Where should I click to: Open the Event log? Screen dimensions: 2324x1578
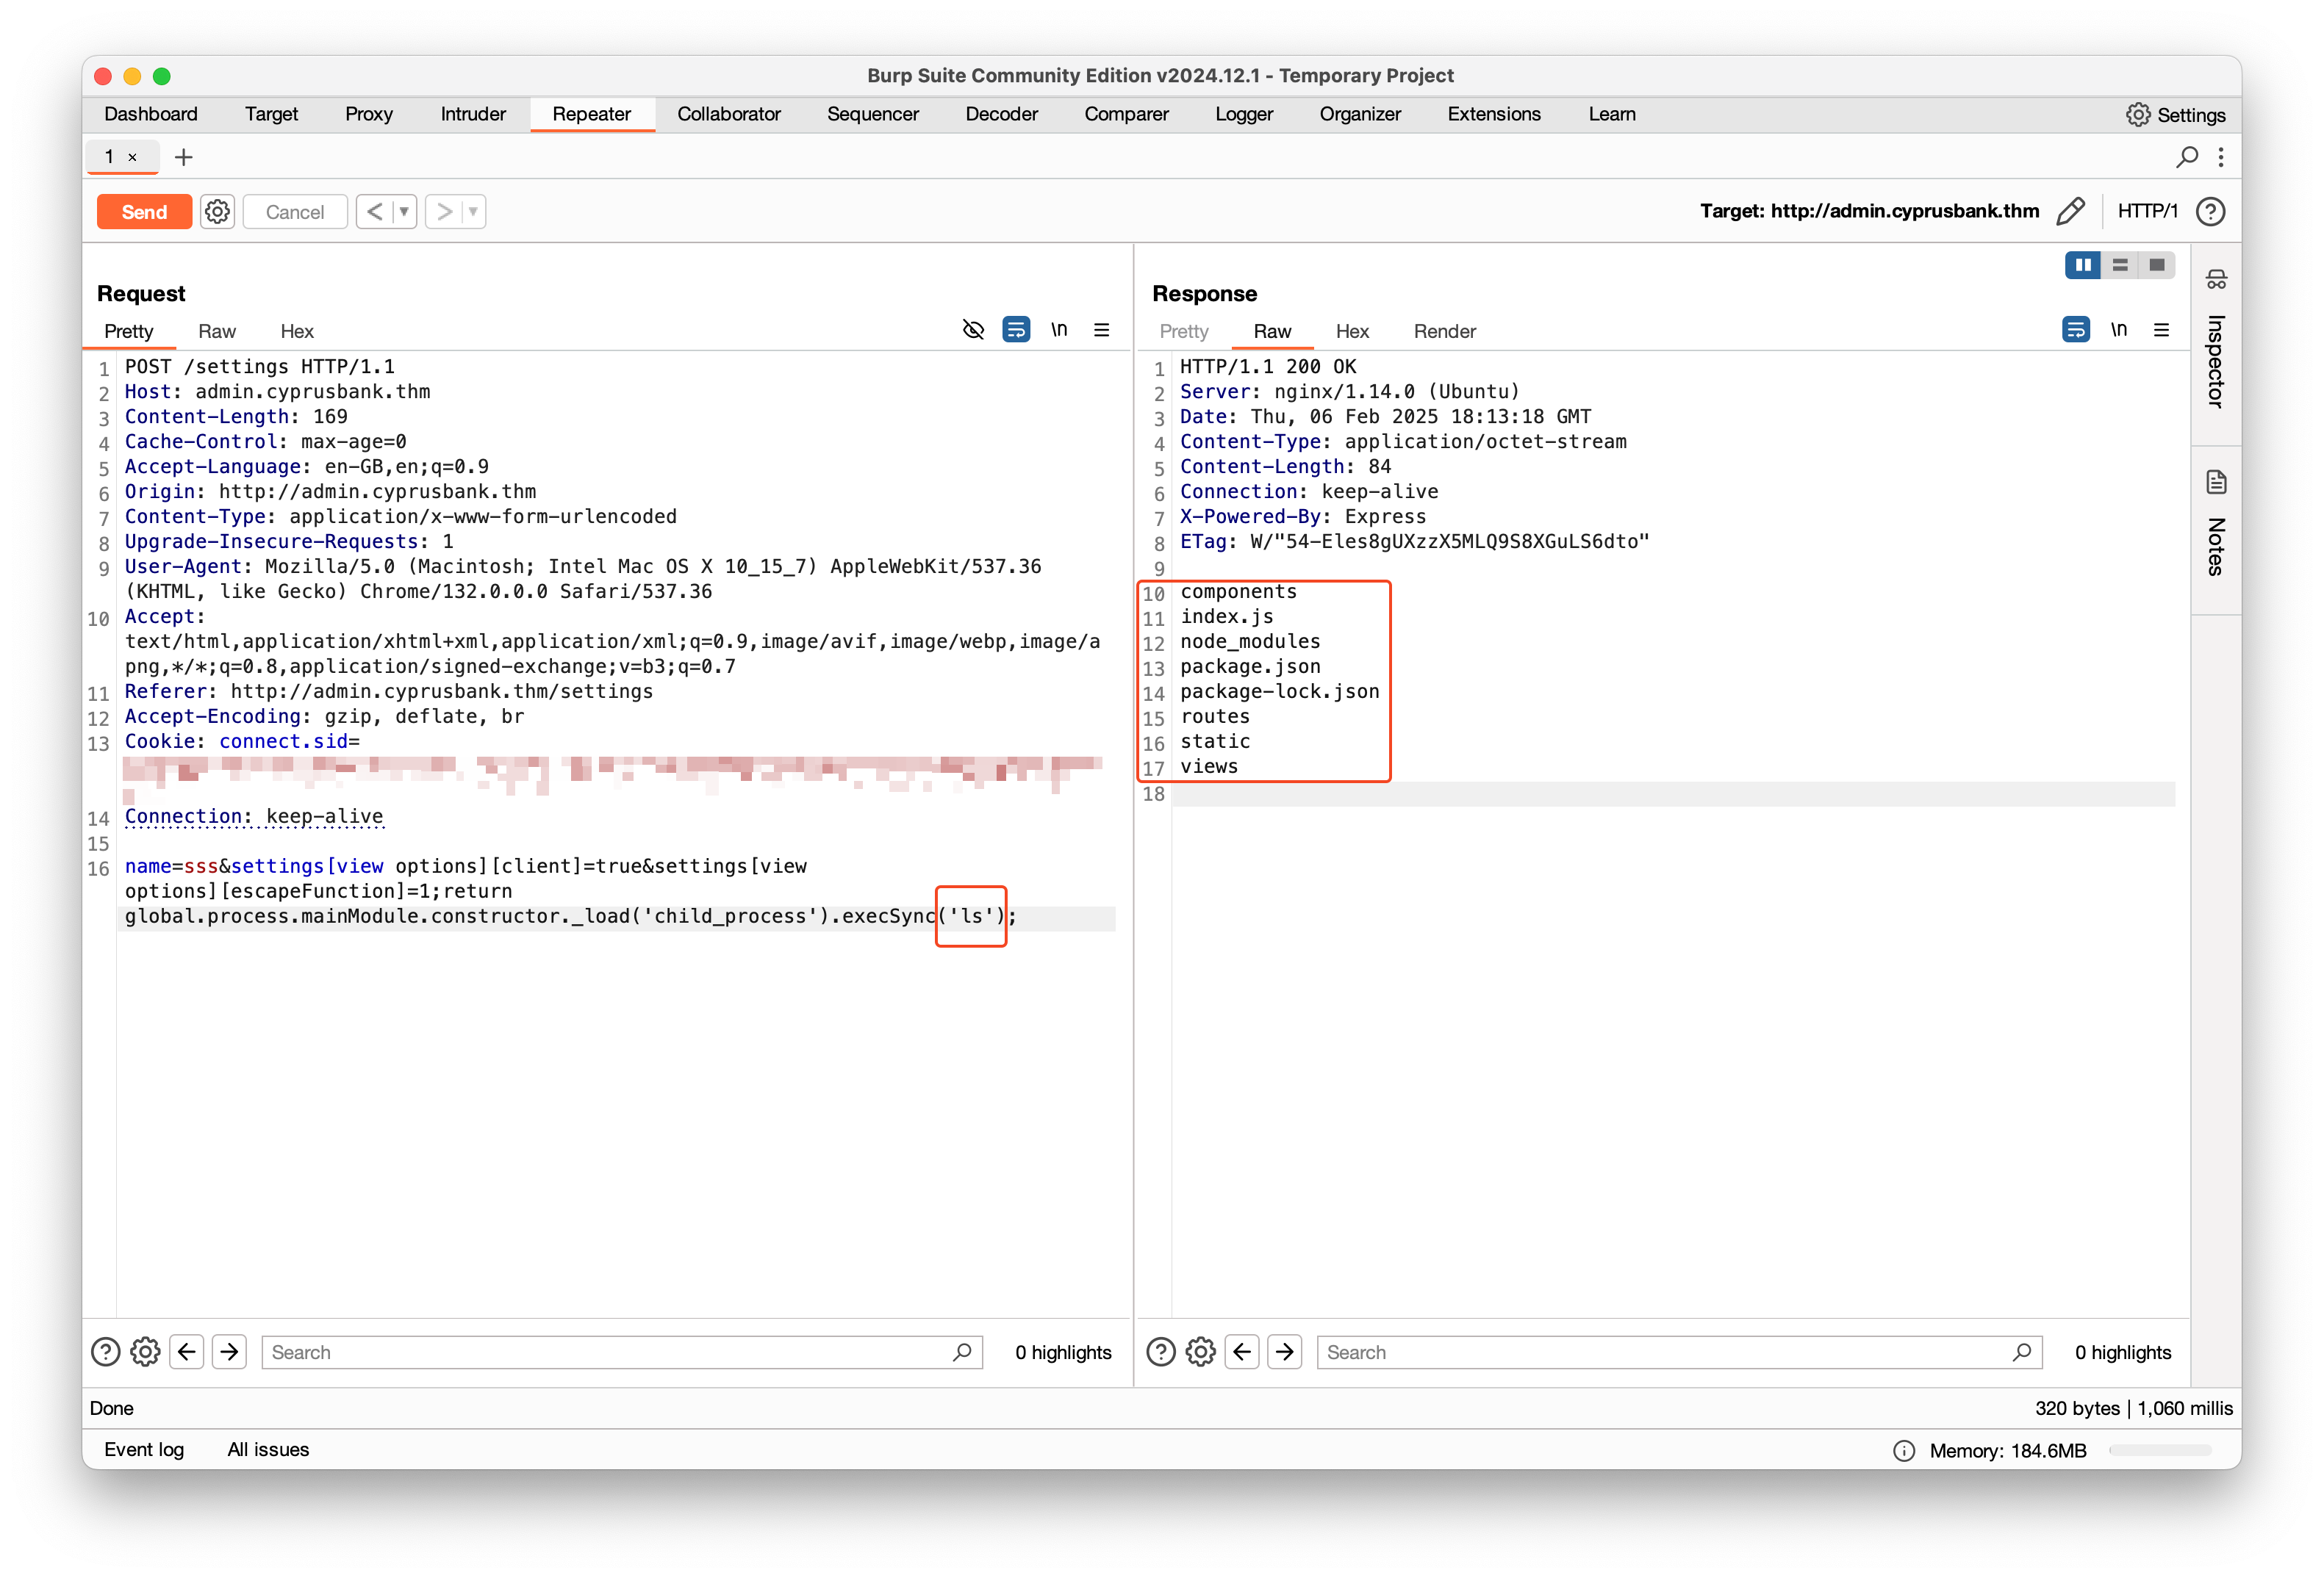tap(144, 1449)
